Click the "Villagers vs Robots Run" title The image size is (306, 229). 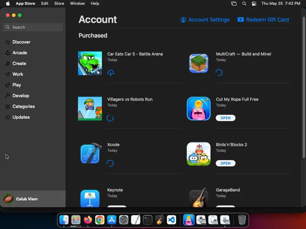(x=130, y=99)
